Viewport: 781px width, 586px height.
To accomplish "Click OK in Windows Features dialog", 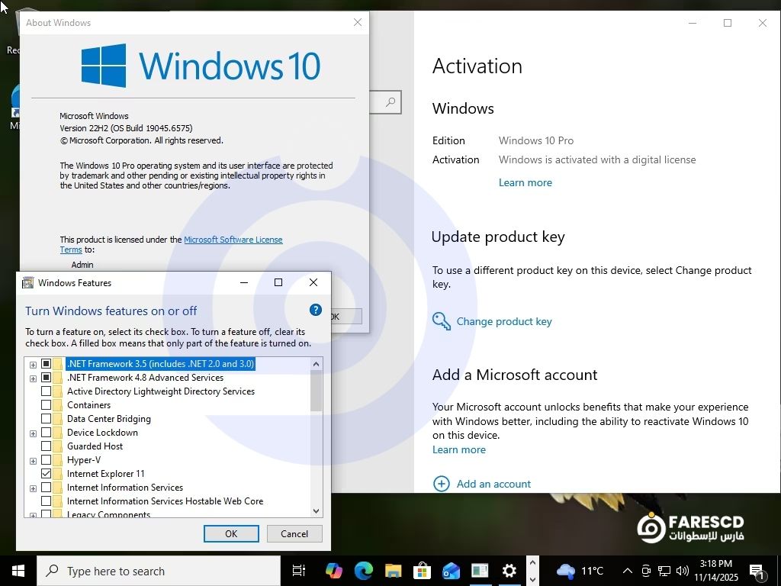I will tap(231, 533).
